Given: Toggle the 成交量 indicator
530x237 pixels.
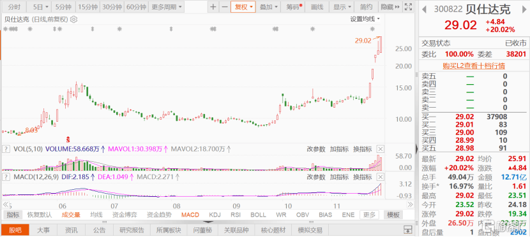Looking at the screenshot, I should point(71,215).
